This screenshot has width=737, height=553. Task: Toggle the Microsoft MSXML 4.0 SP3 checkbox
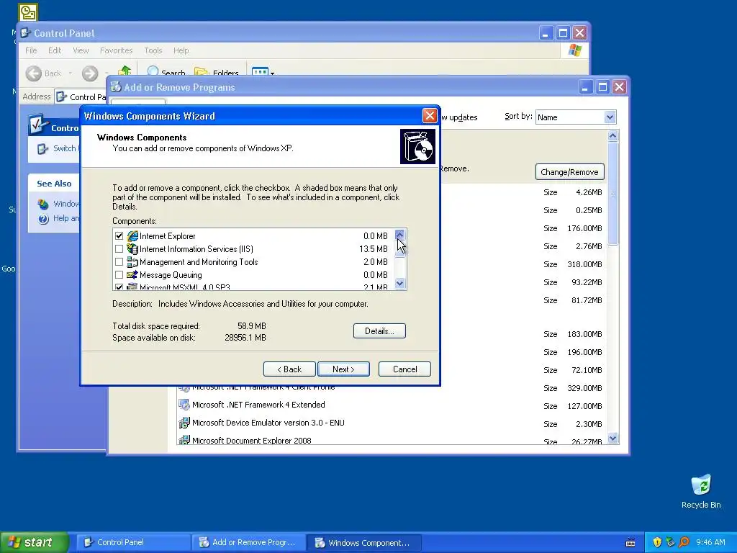[x=119, y=287]
